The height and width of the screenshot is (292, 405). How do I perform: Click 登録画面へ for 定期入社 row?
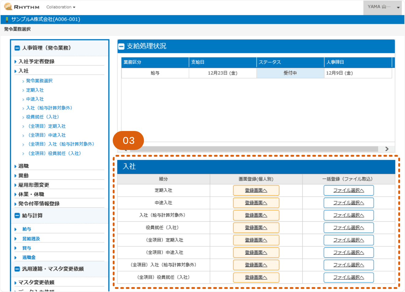(256, 191)
